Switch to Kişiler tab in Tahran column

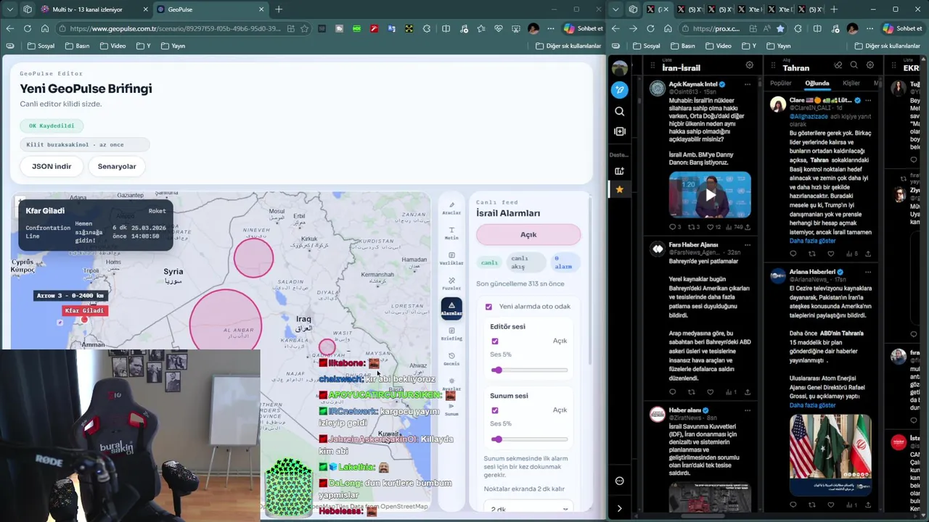coord(851,83)
